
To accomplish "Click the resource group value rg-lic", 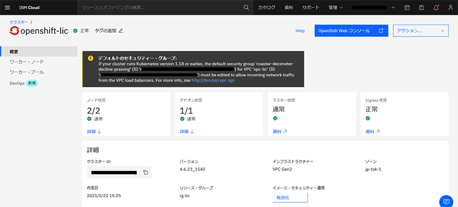I will click(x=185, y=196).
